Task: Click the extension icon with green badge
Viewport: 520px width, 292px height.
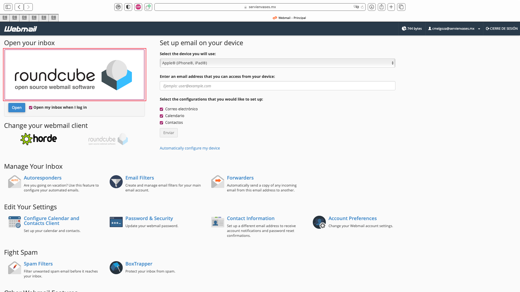Action: pyautogui.click(x=148, y=7)
